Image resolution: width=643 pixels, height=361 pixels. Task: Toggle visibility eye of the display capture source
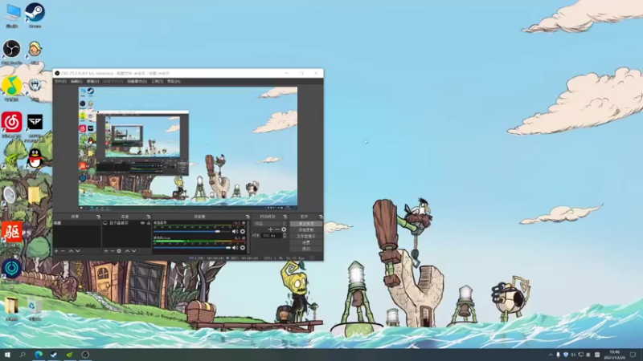click(x=143, y=223)
